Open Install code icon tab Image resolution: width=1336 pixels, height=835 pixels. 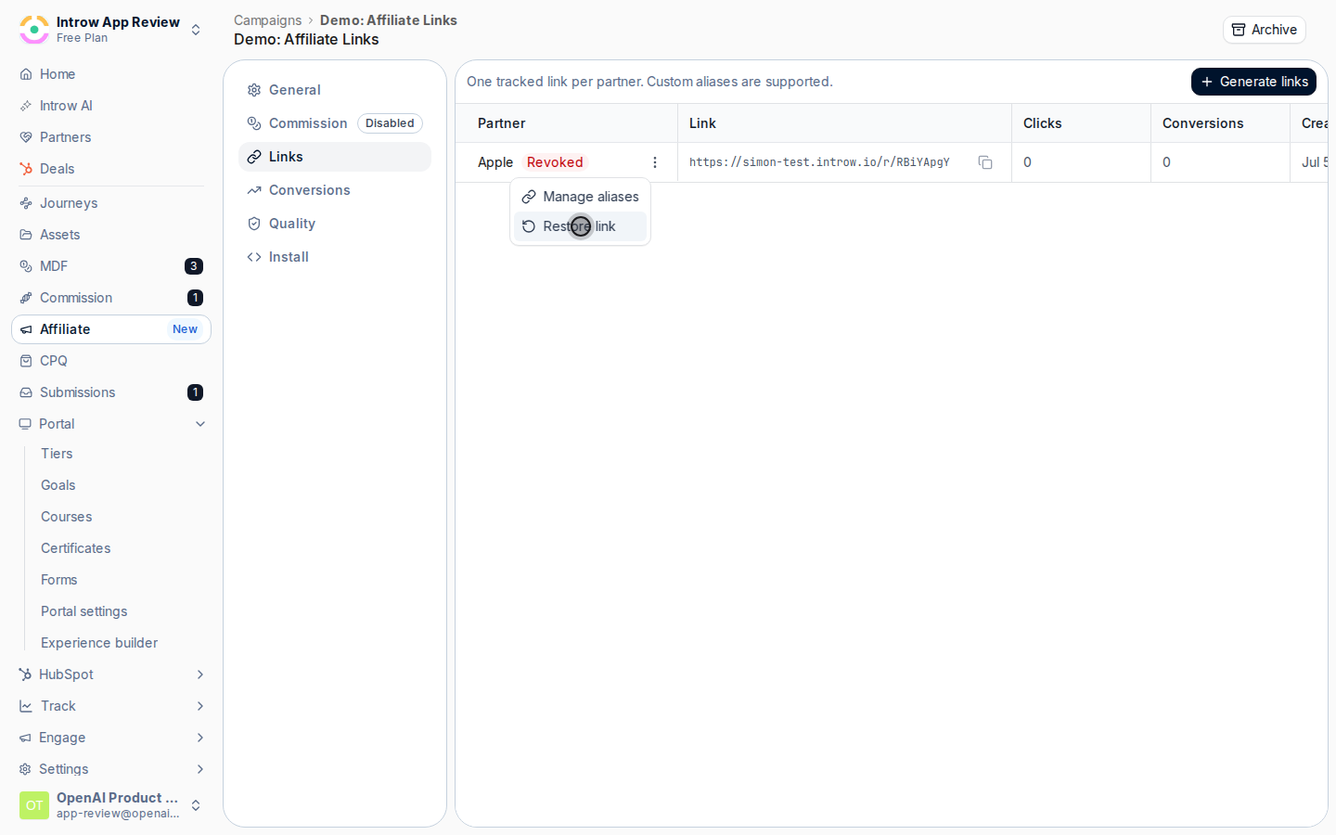(254, 257)
